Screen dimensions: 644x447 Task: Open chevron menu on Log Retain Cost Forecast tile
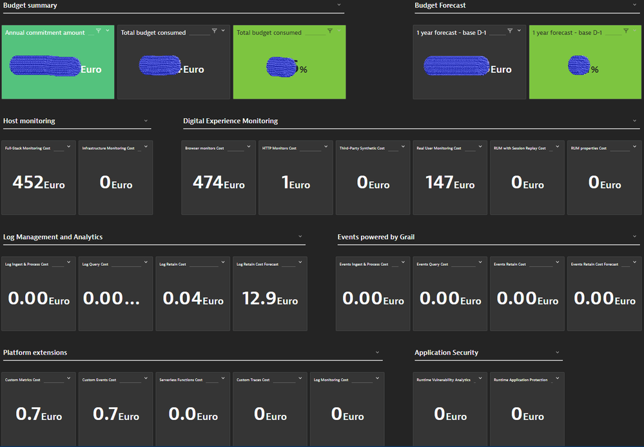(300, 263)
